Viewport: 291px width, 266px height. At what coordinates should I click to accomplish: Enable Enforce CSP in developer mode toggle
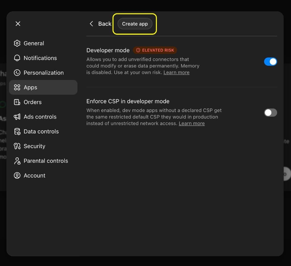click(x=271, y=113)
